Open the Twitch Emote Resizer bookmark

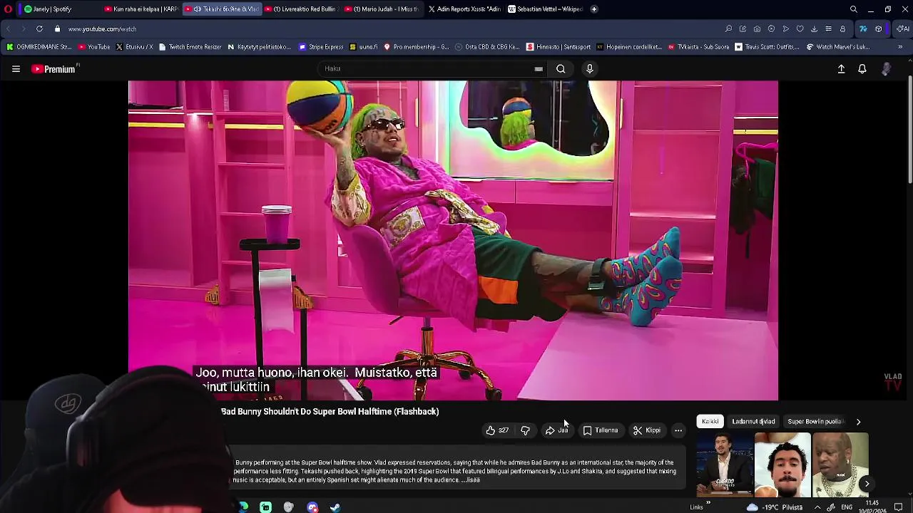coord(190,47)
